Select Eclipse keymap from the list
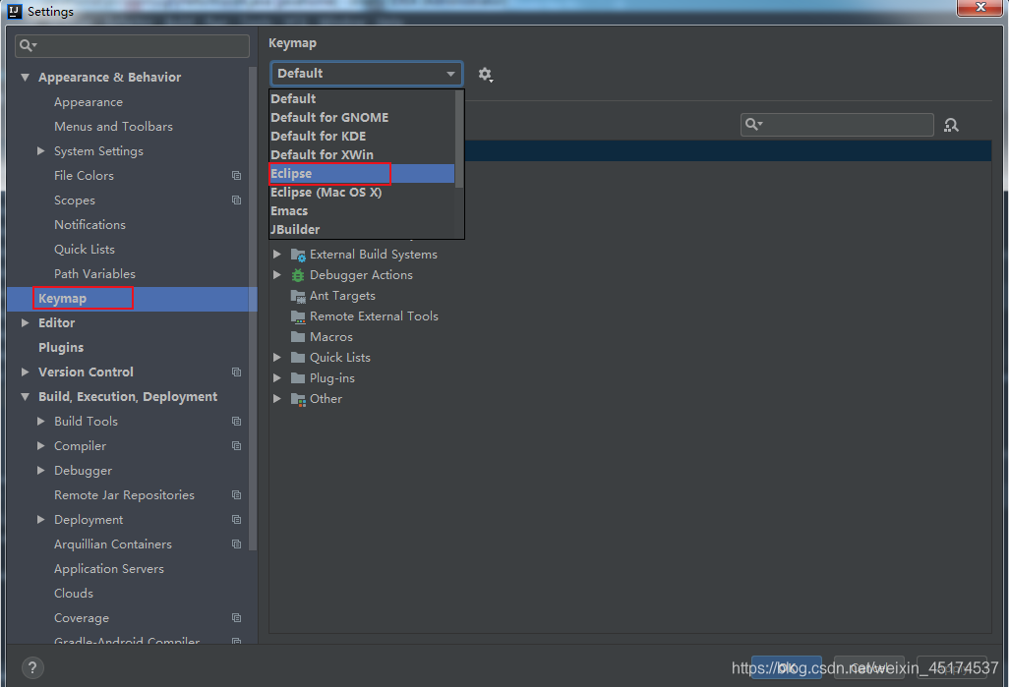The image size is (1009, 687). click(362, 174)
